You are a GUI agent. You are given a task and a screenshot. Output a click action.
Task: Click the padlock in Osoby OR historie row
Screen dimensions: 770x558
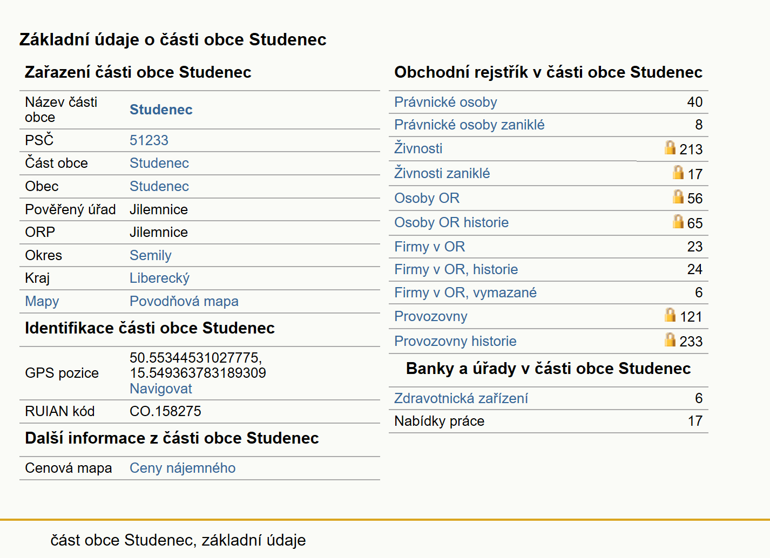(678, 221)
